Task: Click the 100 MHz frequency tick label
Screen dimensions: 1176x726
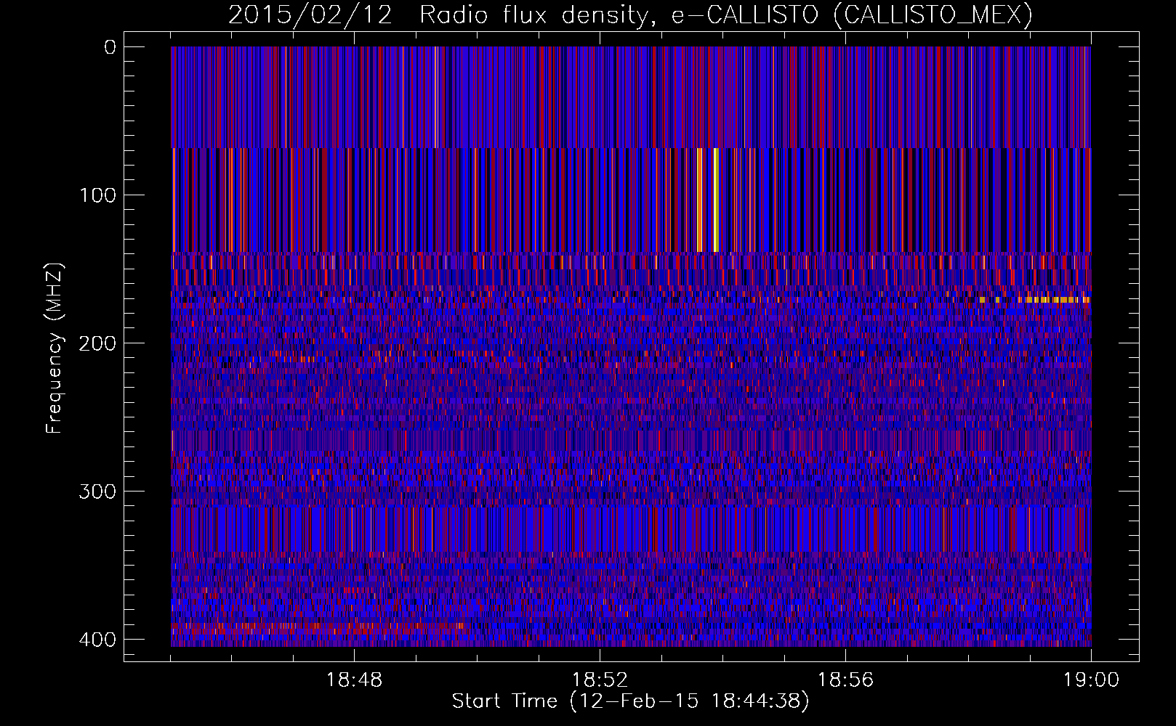Action: [97, 195]
